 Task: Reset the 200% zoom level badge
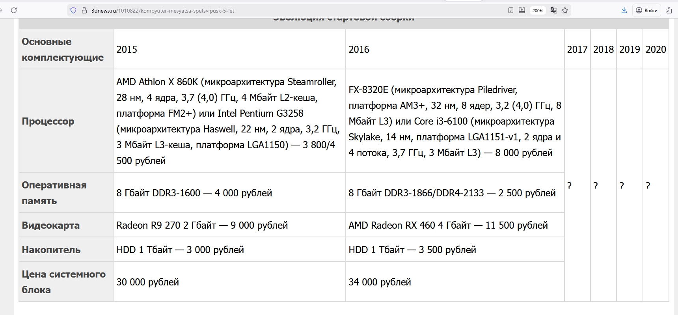[538, 11]
